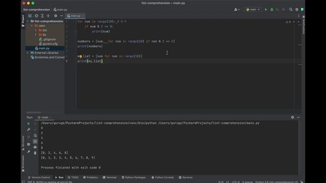
Task: Click 4 spaces indent in status bar
Action: click(x=248, y=182)
